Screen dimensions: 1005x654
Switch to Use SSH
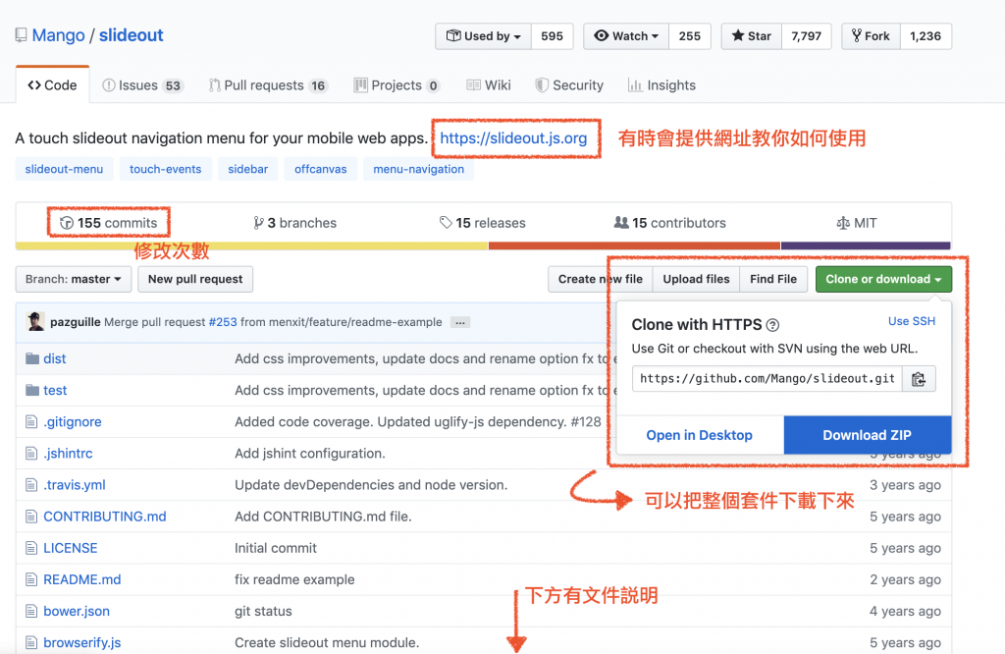click(x=912, y=321)
